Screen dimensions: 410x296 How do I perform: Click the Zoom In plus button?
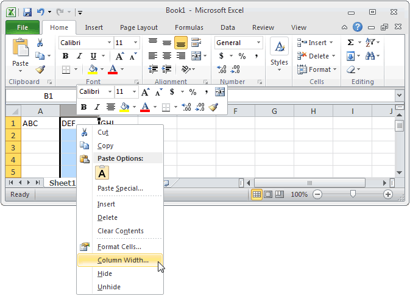coord(388,194)
